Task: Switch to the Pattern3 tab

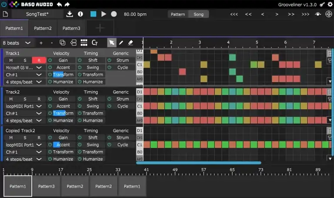Action: [71, 28]
